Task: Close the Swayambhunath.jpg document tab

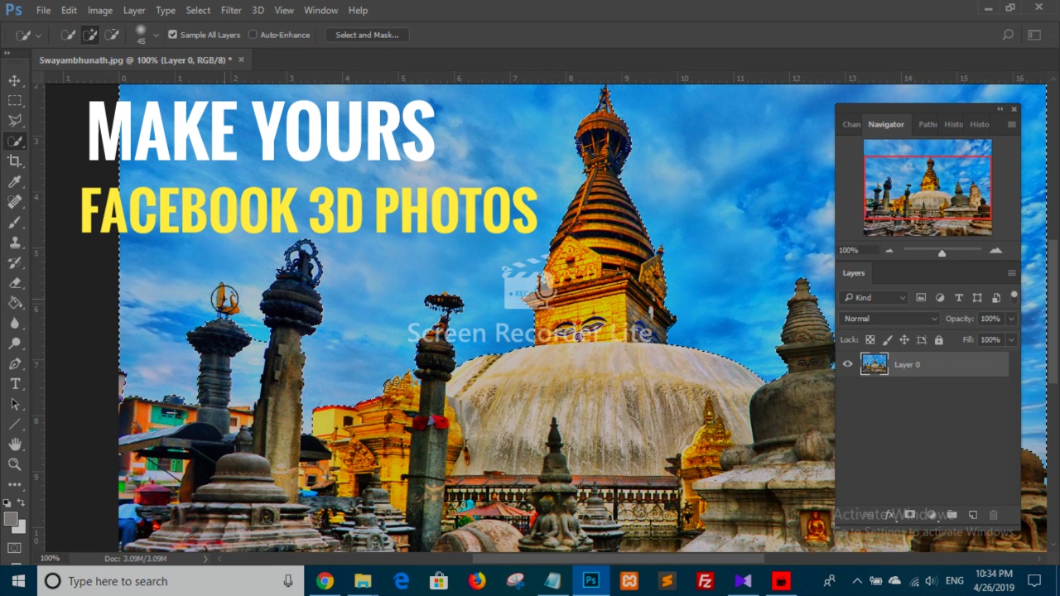Action: 242,60
